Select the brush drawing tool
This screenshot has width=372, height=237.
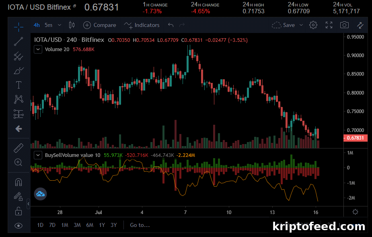click(x=18, y=71)
